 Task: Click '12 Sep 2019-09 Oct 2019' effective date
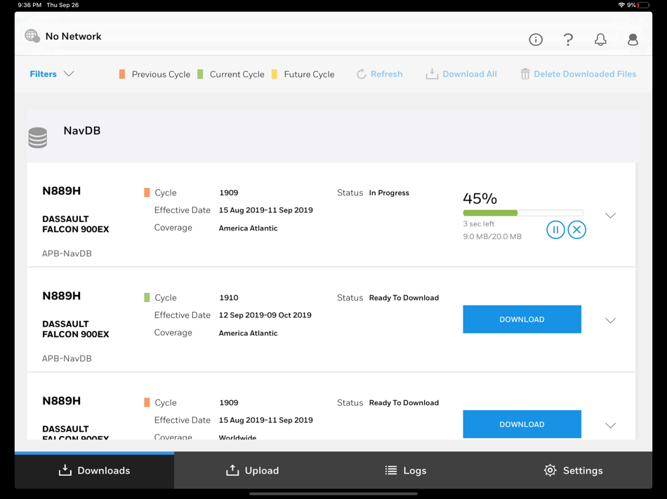point(265,315)
